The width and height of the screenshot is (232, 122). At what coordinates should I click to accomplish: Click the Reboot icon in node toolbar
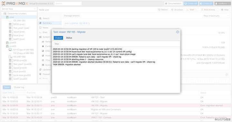click(159, 10)
